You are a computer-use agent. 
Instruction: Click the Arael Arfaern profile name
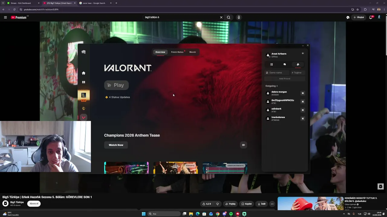(x=279, y=54)
